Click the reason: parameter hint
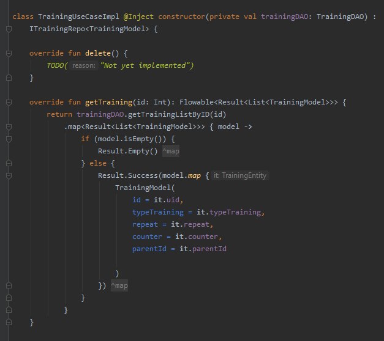384x341 pixels. click(x=84, y=65)
